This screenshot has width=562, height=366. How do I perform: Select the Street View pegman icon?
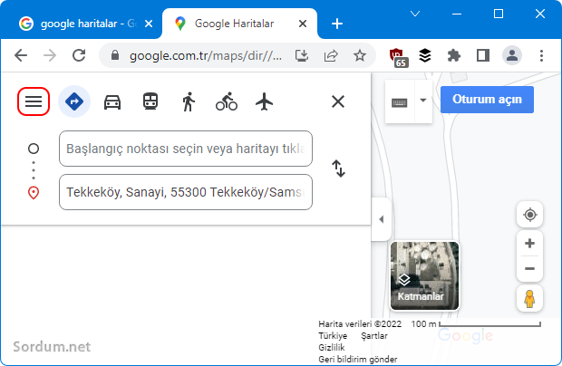529,298
